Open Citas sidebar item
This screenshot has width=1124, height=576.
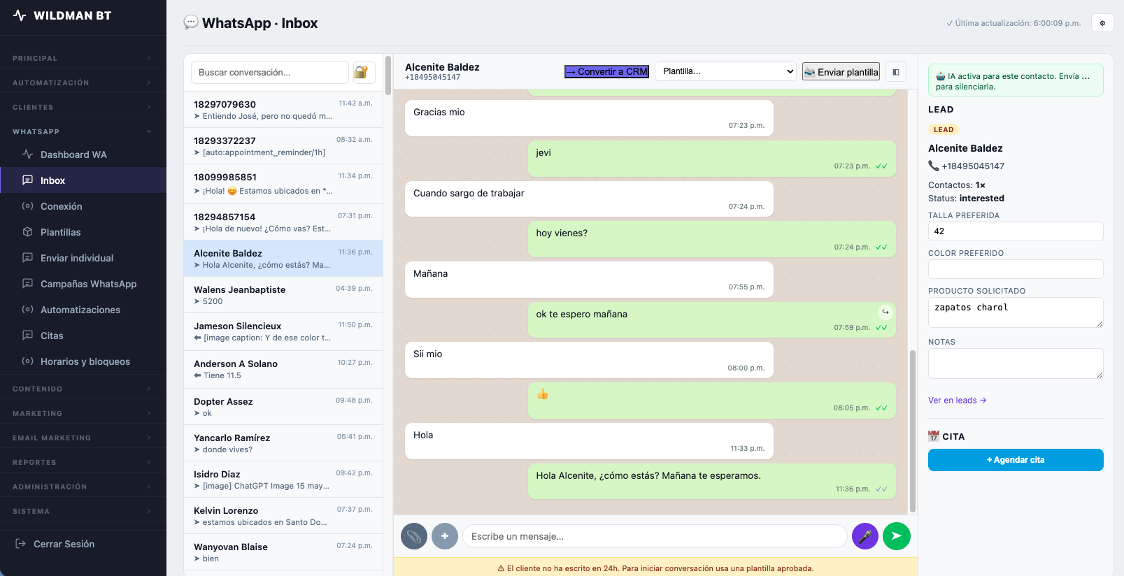pos(83,336)
